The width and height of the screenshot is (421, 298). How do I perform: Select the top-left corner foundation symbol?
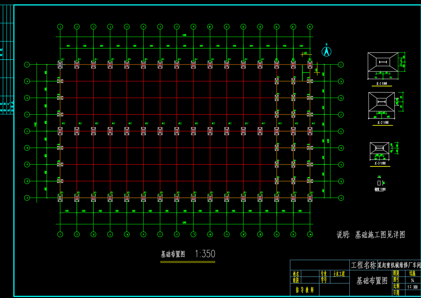pyautogui.click(x=60, y=64)
